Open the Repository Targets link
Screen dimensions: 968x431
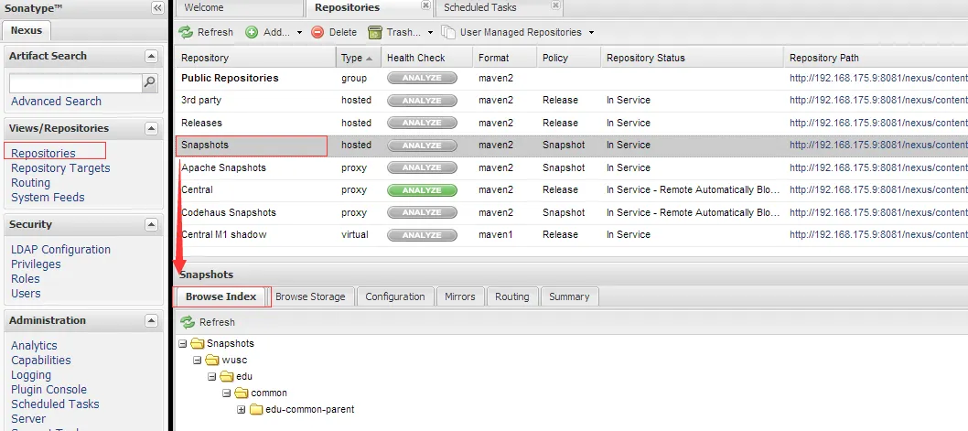click(x=60, y=168)
